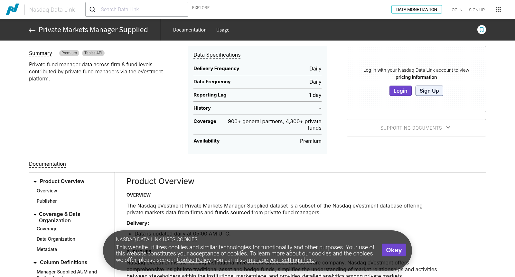Select Publisher in documentation tree

47,201
